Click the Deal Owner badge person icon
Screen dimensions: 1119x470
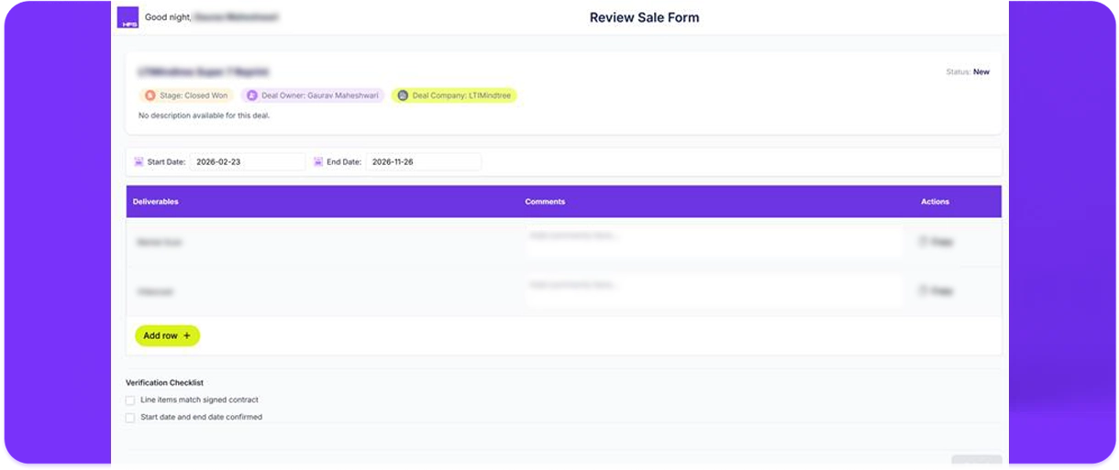click(251, 95)
